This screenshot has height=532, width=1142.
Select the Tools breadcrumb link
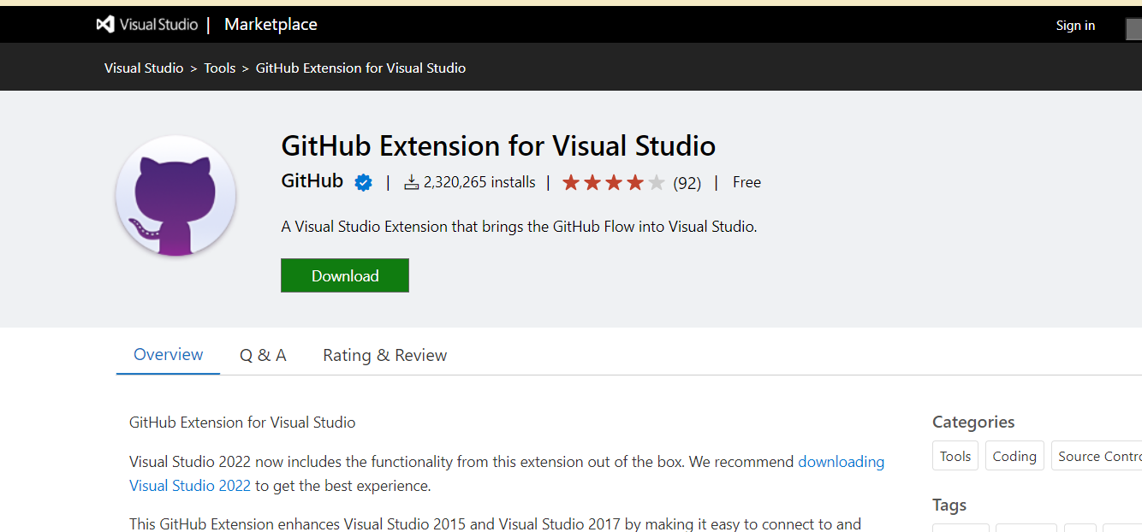pyautogui.click(x=219, y=68)
